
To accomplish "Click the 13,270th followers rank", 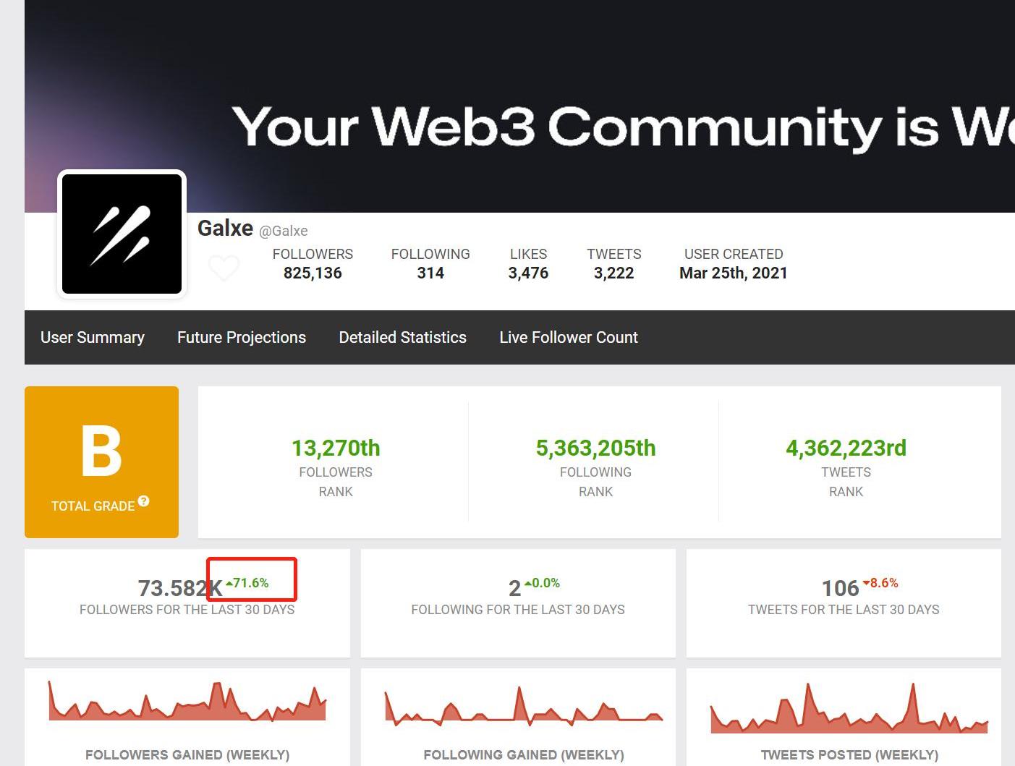I will (x=336, y=448).
